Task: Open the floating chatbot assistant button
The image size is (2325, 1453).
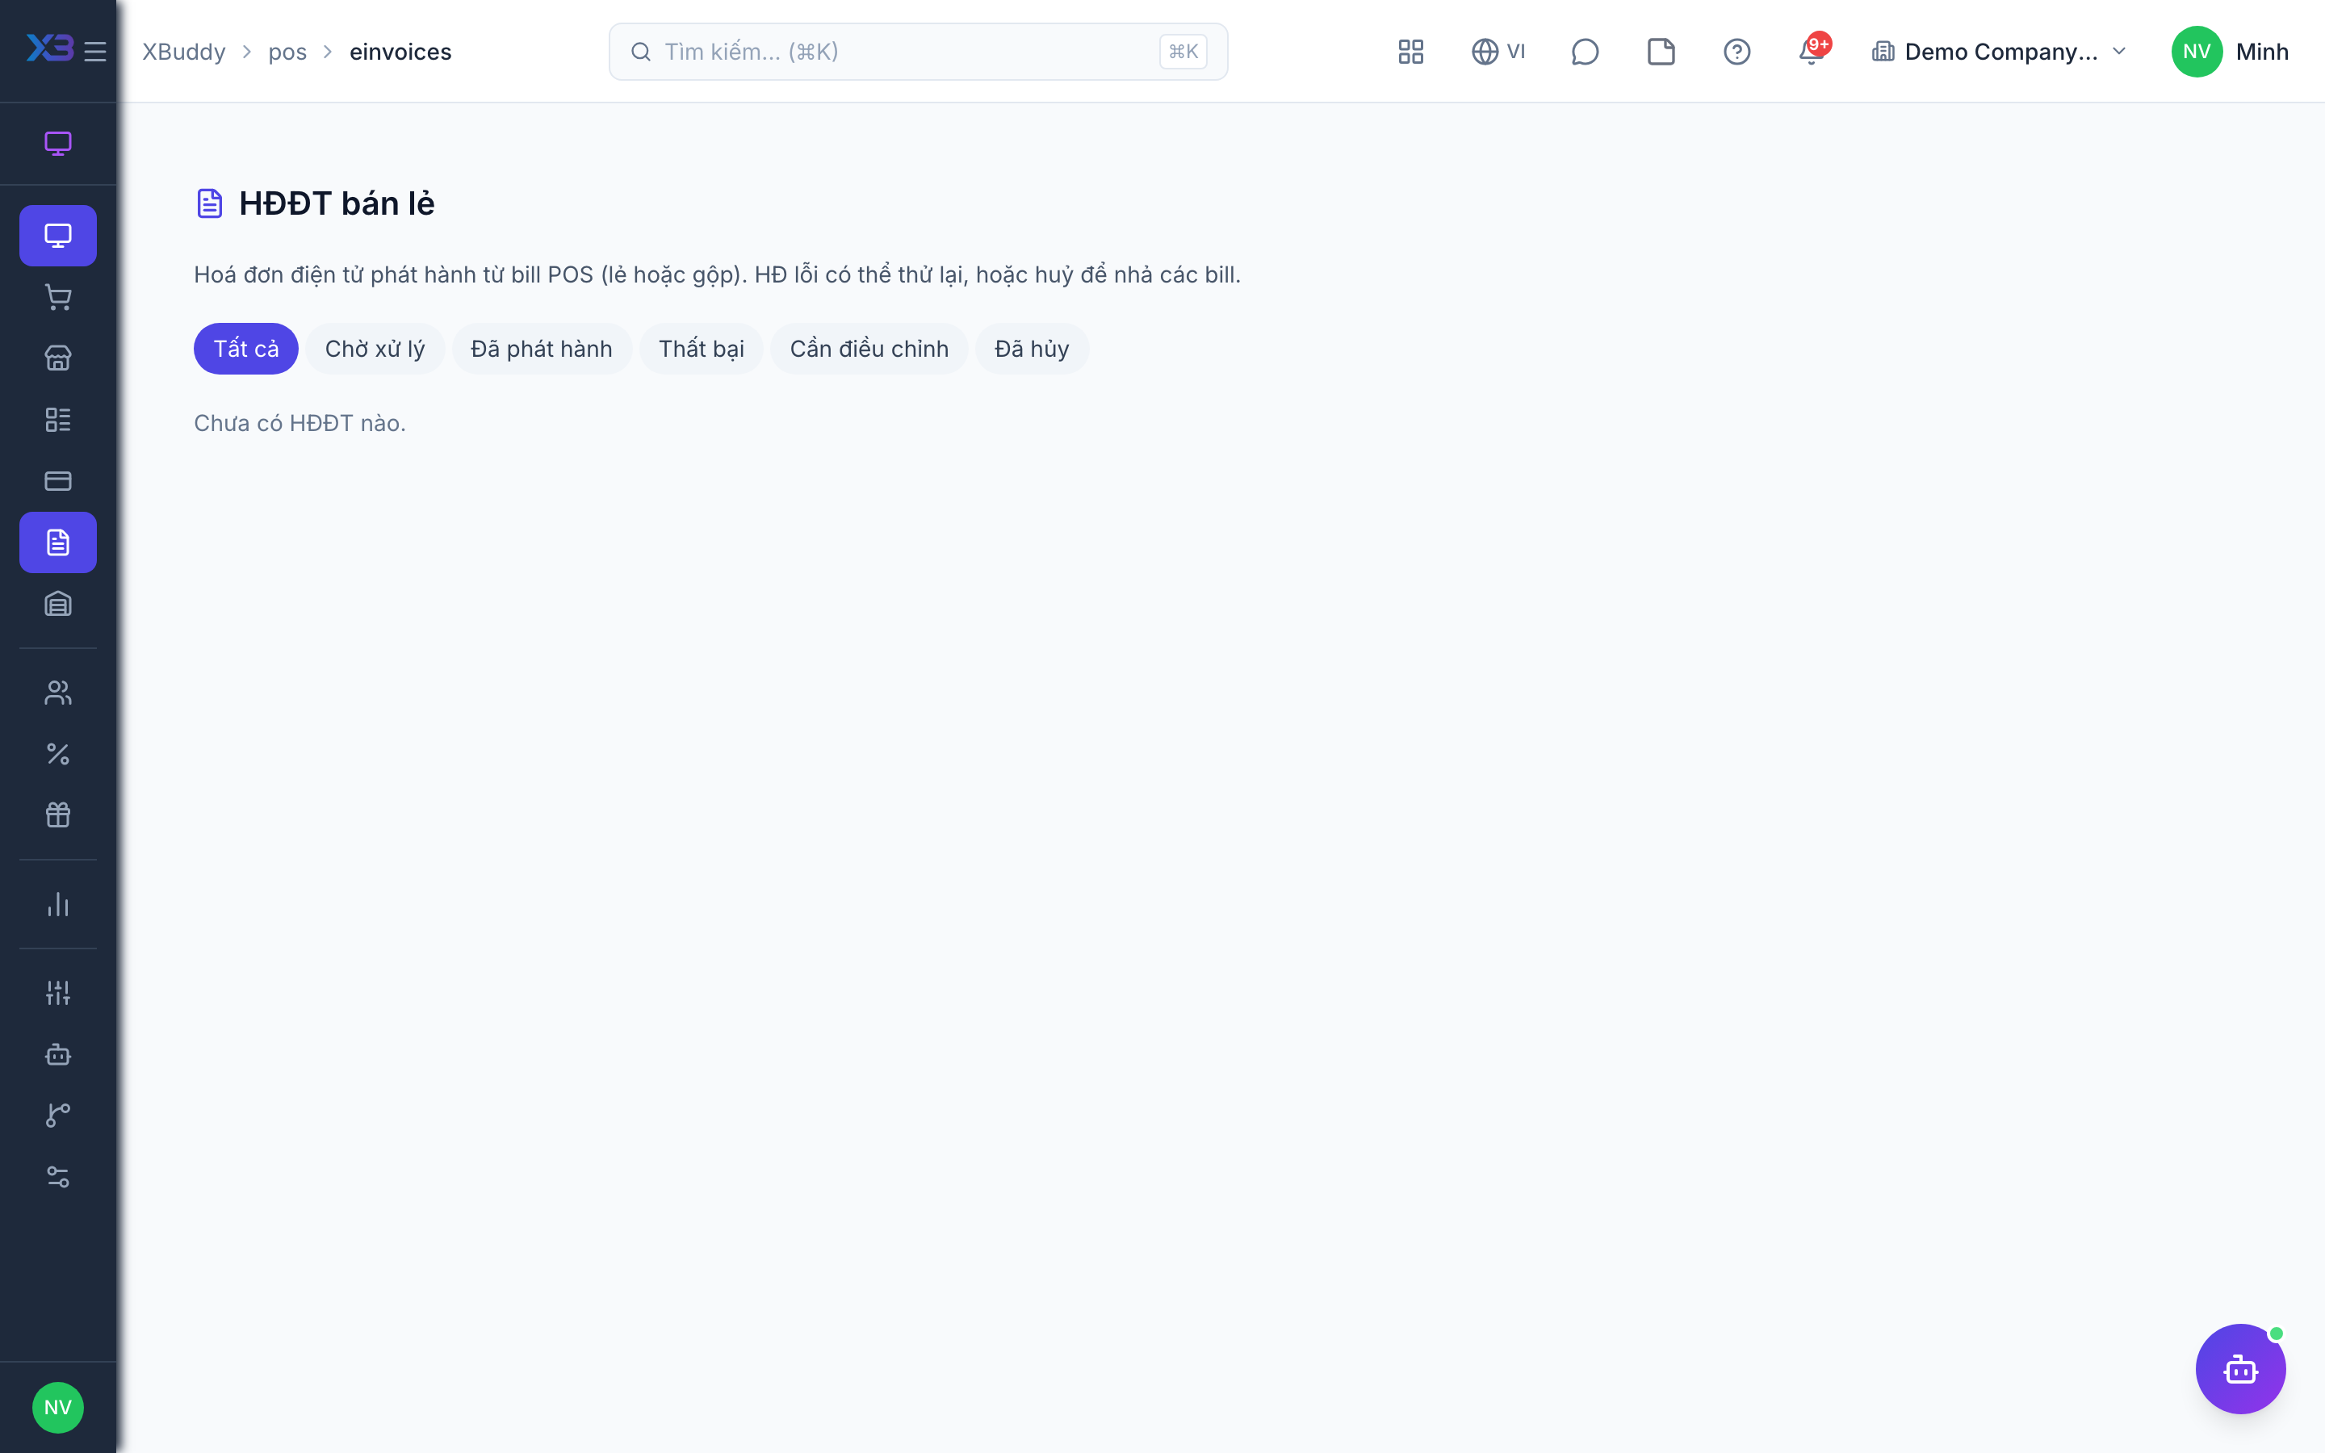Action: click(x=2240, y=1369)
